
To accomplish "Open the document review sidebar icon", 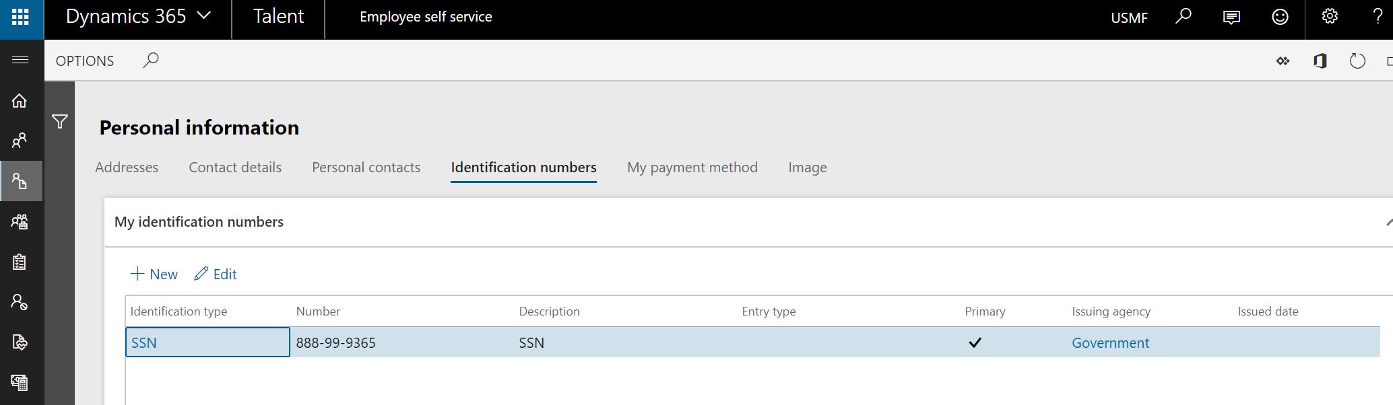I will coord(21,342).
